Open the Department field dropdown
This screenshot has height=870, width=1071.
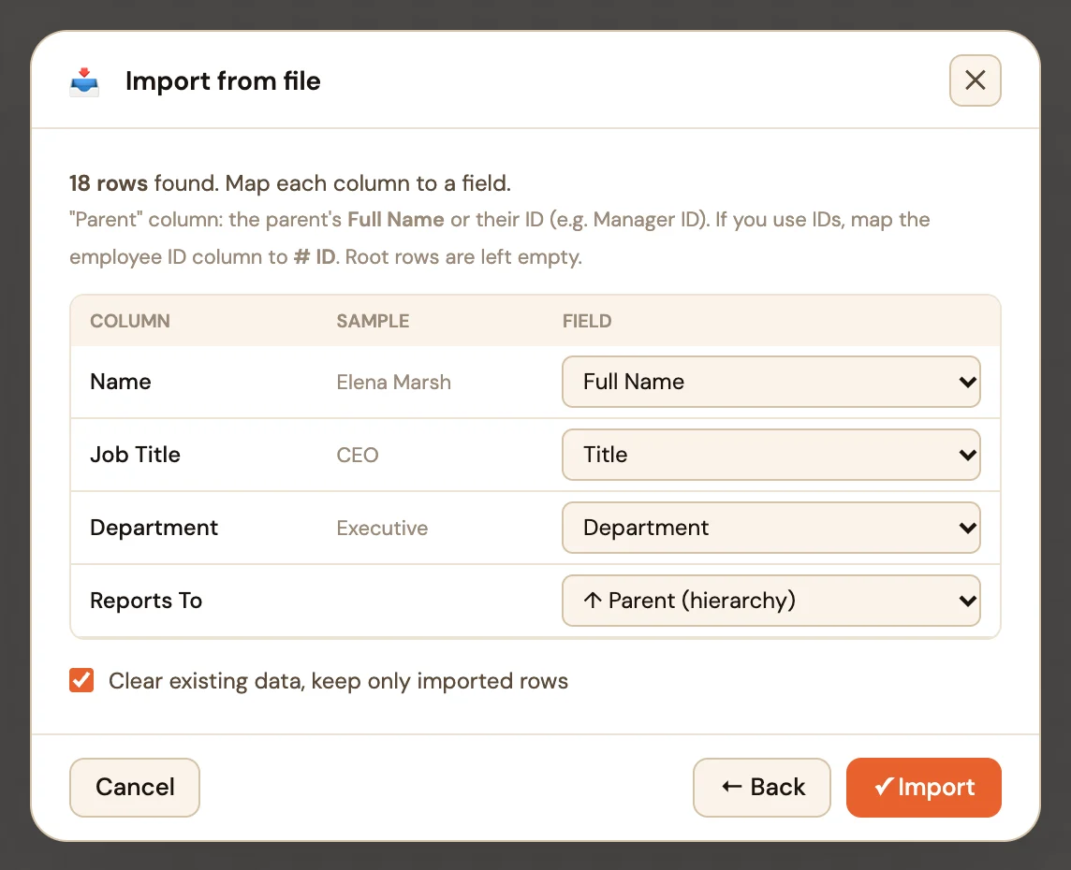770,528
